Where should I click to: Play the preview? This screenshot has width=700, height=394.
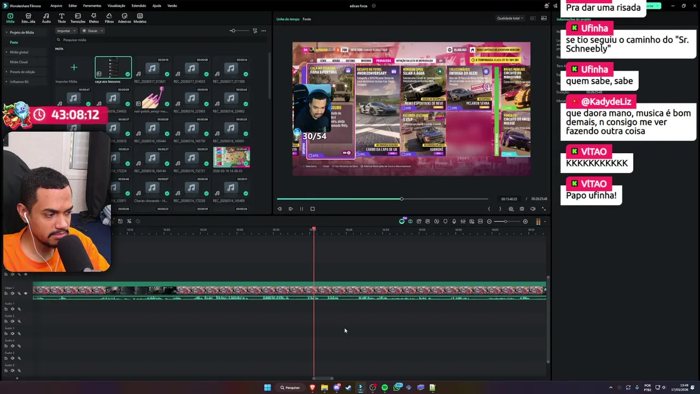point(290,208)
